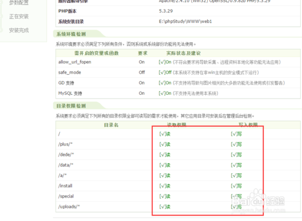This screenshot has width=302, height=221.
Task: Select the /plus/* directory name
Action: [65, 144]
